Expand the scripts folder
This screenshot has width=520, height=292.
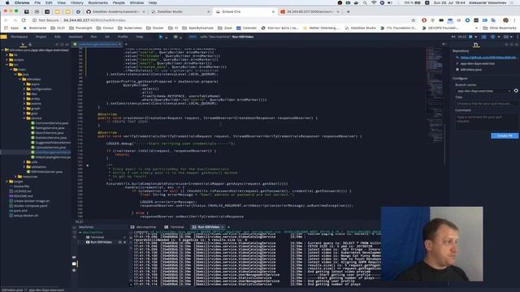click(7, 60)
